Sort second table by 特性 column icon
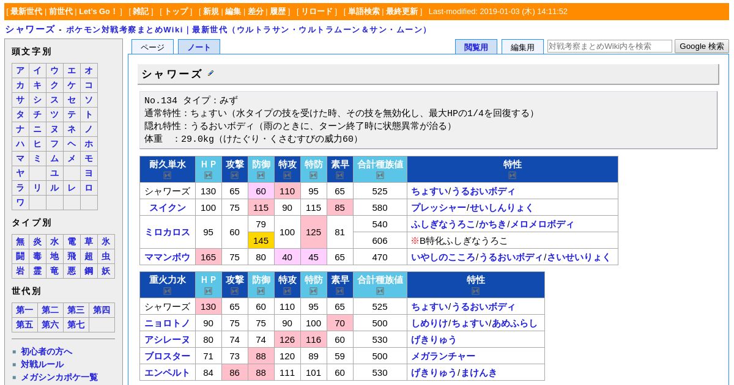Viewport: 734px width, 385px height. (x=476, y=291)
